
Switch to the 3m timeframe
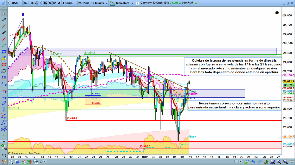[x=26, y=3]
